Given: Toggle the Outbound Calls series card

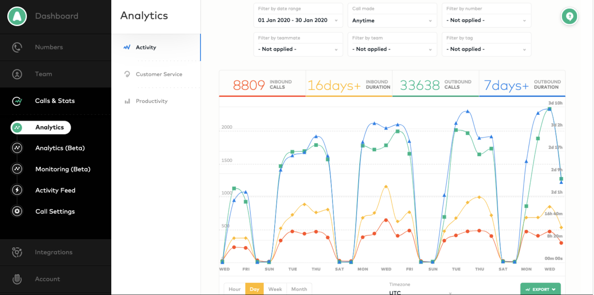Looking at the screenshot, I should (x=435, y=84).
